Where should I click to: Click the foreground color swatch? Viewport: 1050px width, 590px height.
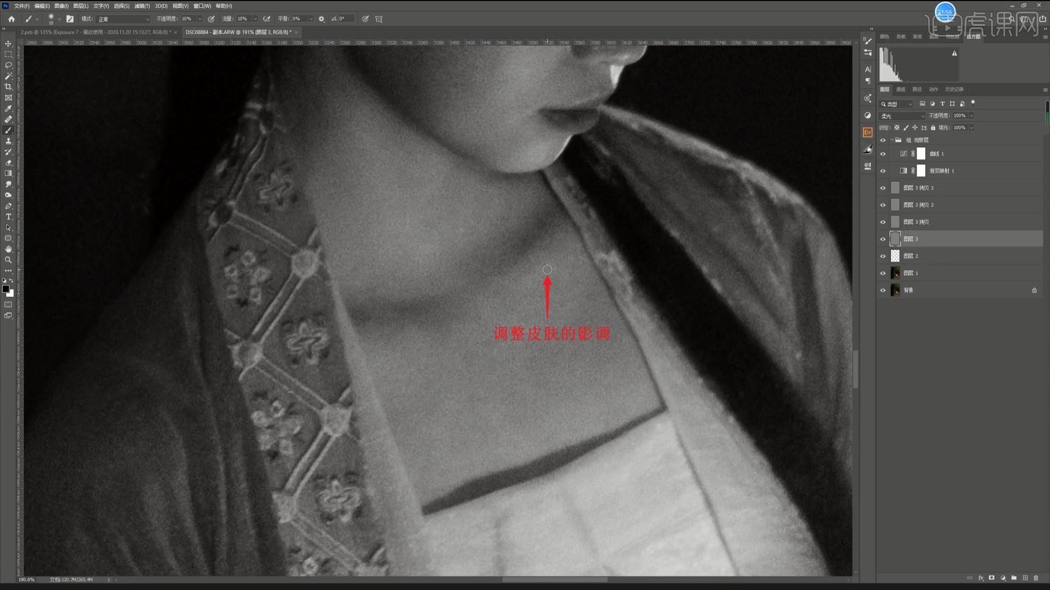(5, 289)
